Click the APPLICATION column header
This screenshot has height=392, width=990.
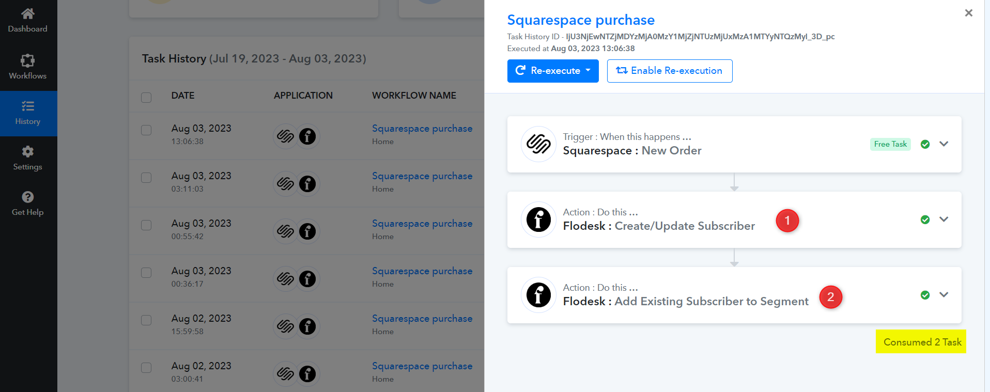click(x=303, y=96)
